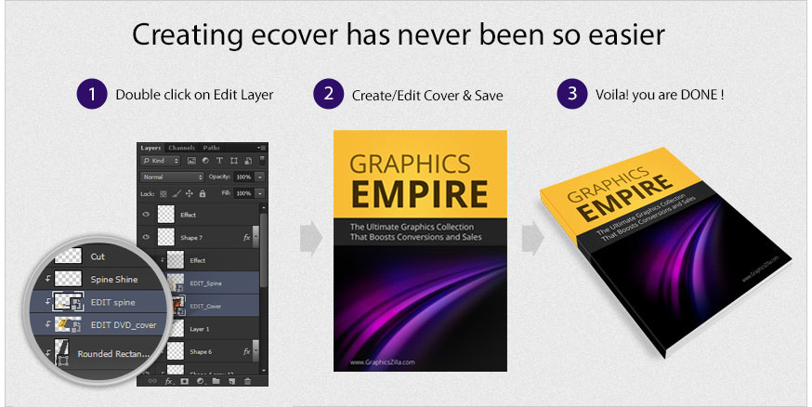
Task: Expand the Opacity slider arrow
Action: [x=260, y=177]
